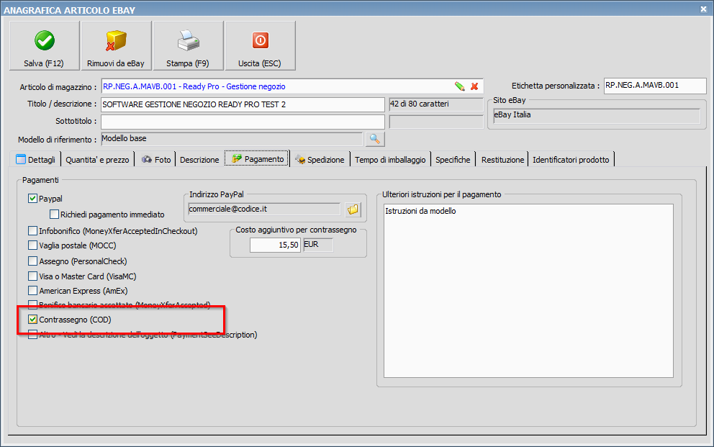Open the Spedizione tab
This screenshot has width=714, height=447.
[320, 159]
